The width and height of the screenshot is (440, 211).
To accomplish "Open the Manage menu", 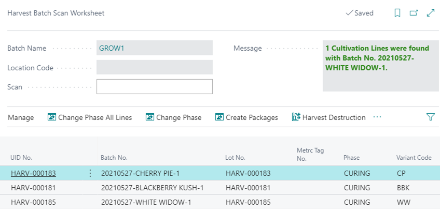I will pos(21,117).
